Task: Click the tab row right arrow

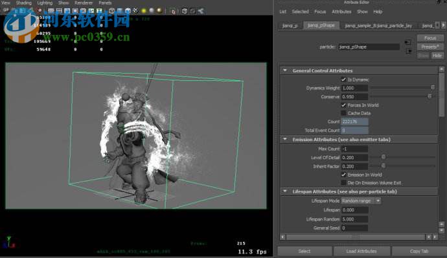Action: coord(443,25)
